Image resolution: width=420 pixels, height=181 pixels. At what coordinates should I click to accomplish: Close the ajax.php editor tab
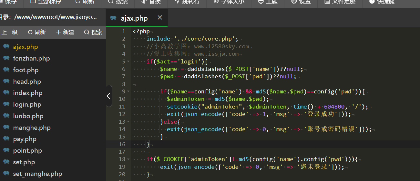pyautogui.click(x=160, y=18)
